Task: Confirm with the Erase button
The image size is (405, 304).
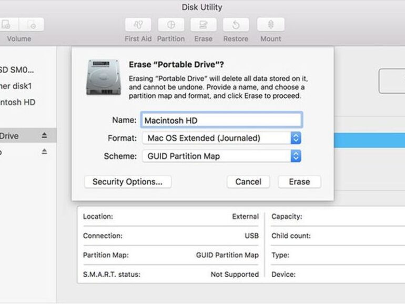Action: tap(299, 182)
